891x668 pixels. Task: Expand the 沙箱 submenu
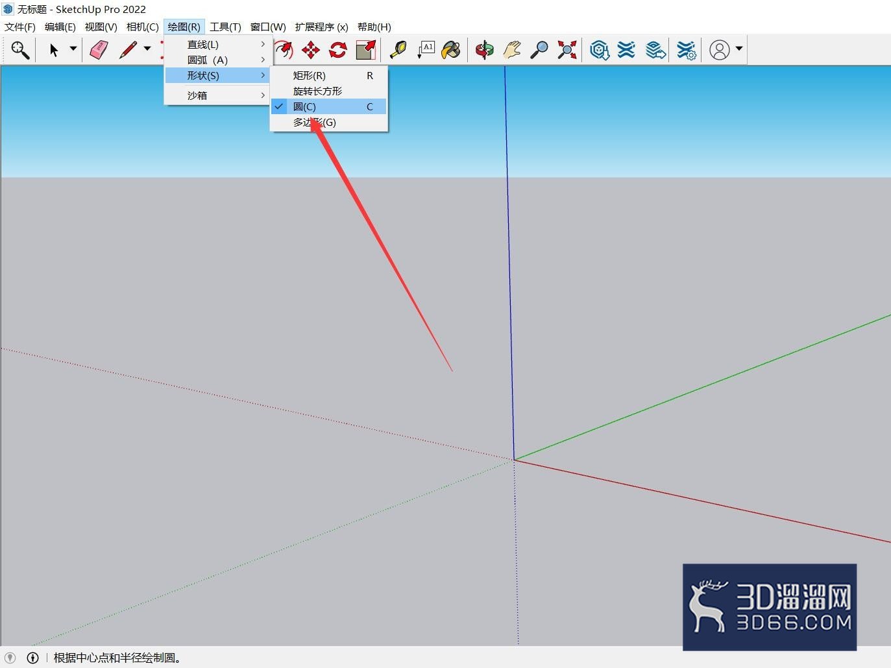pos(217,95)
